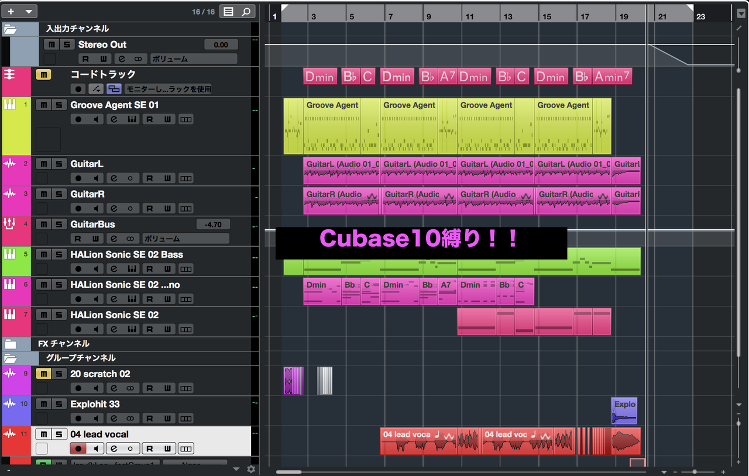The height and width of the screenshot is (476, 749).
Task: Open the HALion Sonic SE 02 Bass instrument editor
Action: pyautogui.click(x=132, y=269)
